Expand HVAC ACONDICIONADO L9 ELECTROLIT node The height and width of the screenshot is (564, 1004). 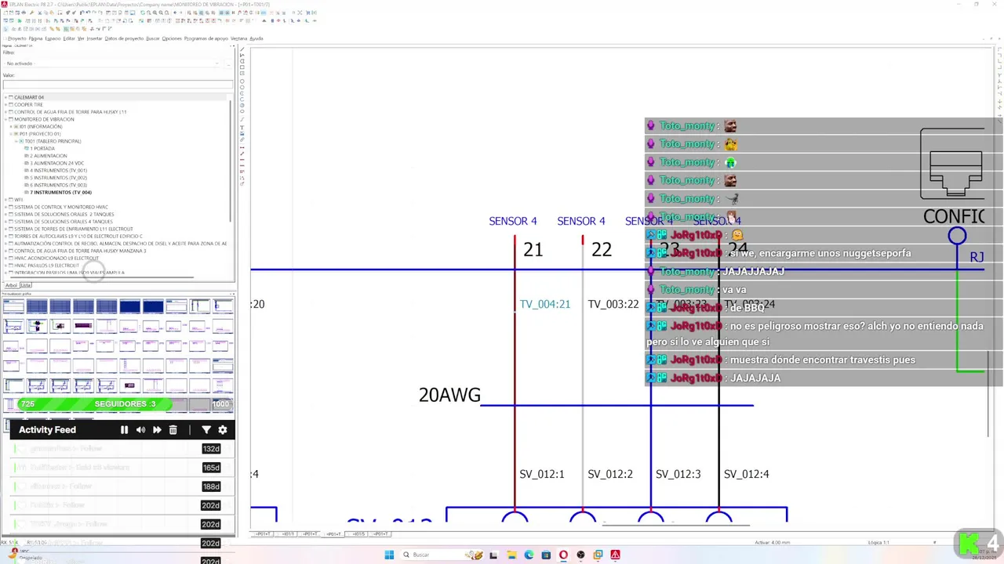coord(5,258)
